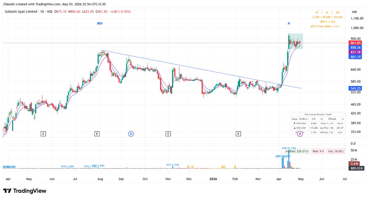Click the 3.6M volume label

coord(355,164)
